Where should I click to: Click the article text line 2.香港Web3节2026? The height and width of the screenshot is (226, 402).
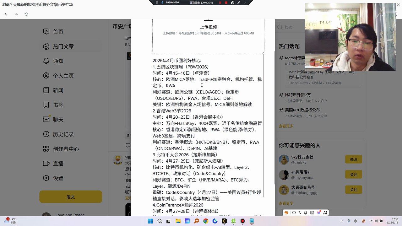tap(172, 111)
